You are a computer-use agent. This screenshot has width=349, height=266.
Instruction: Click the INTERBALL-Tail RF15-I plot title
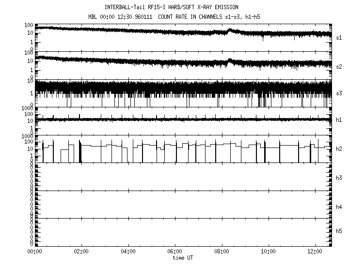(171, 7)
